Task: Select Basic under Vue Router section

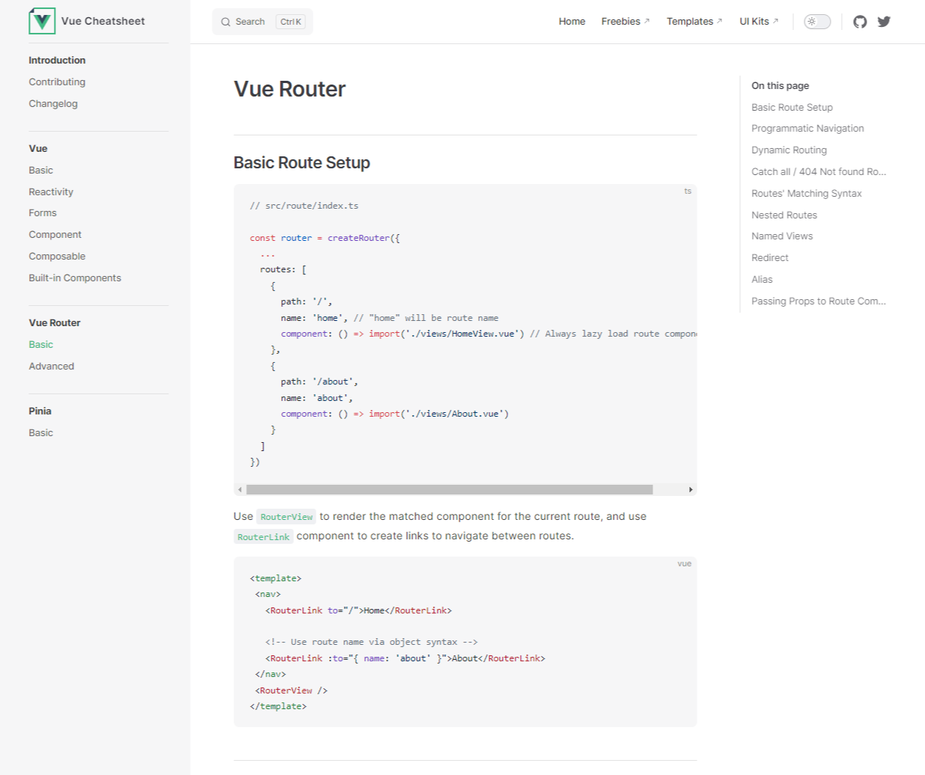Action: point(41,344)
